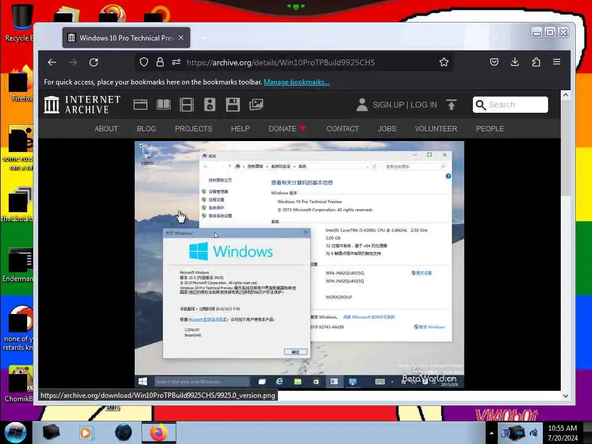Open Firefox from the taskbar

(x=158, y=432)
